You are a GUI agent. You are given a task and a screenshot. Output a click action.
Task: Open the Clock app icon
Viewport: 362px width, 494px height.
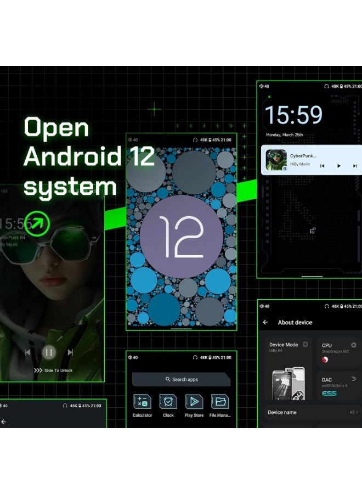pyautogui.click(x=168, y=402)
